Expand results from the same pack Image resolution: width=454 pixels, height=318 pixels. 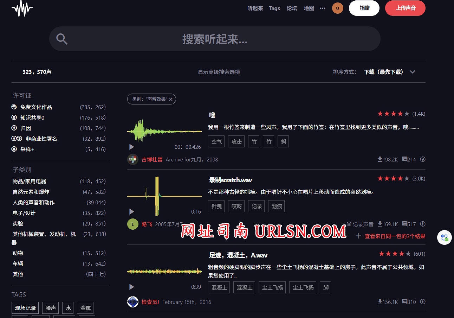tap(391, 236)
